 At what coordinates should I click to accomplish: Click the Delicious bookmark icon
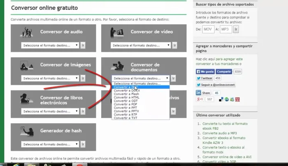click(x=221, y=99)
